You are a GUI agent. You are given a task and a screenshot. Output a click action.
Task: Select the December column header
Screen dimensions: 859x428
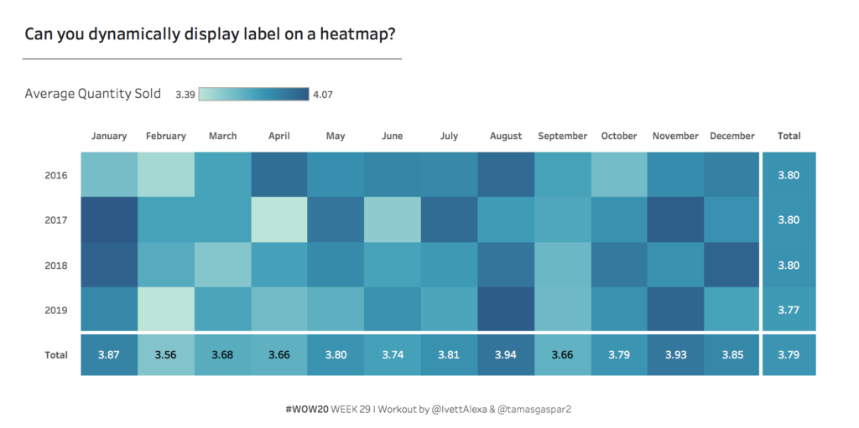[x=732, y=136]
